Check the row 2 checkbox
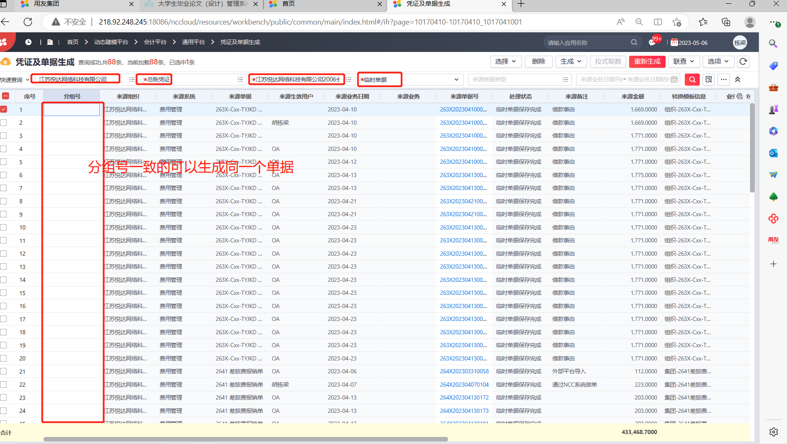The height and width of the screenshot is (444, 787). [4, 123]
